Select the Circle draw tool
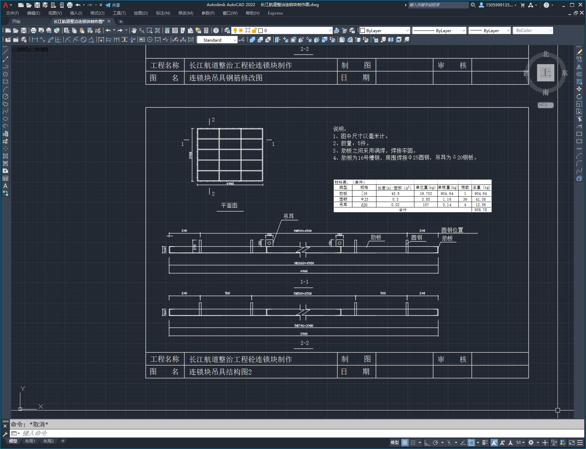Screen dimensions: 586x449 pyautogui.click(x=5, y=96)
